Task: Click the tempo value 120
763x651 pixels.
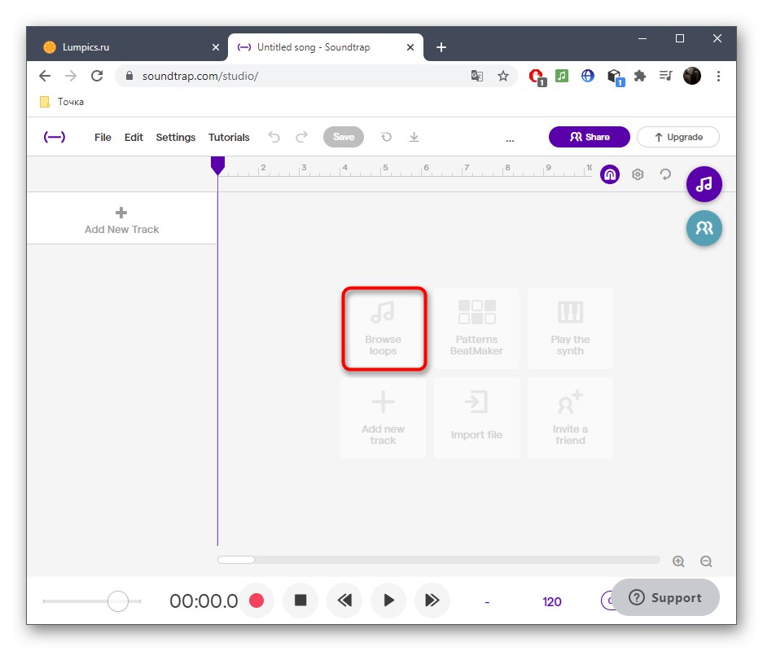Action: click(x=552, y=602)
